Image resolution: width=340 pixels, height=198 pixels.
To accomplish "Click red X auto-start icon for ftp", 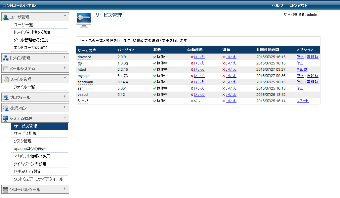I will coord(192,63).
